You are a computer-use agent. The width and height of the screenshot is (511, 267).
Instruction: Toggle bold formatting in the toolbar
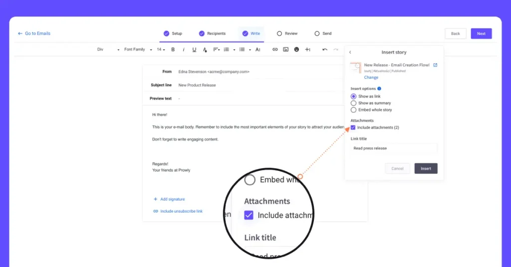[173, 49]
